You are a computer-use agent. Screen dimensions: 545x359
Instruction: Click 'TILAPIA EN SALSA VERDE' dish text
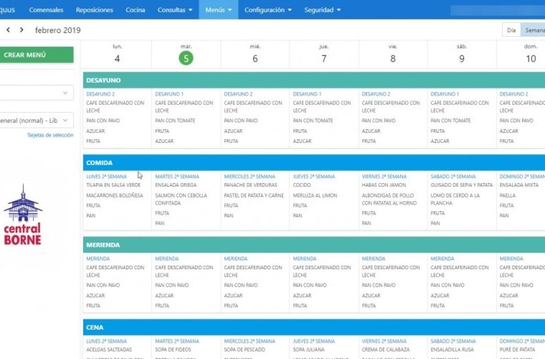coord(113,185)
